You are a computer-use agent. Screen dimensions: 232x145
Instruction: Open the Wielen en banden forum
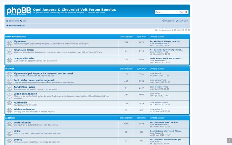(x=24, y=110)
